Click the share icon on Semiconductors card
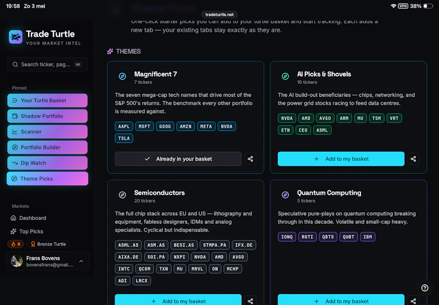The height and width of the screenshot is (305, 439). pos(250,301)
